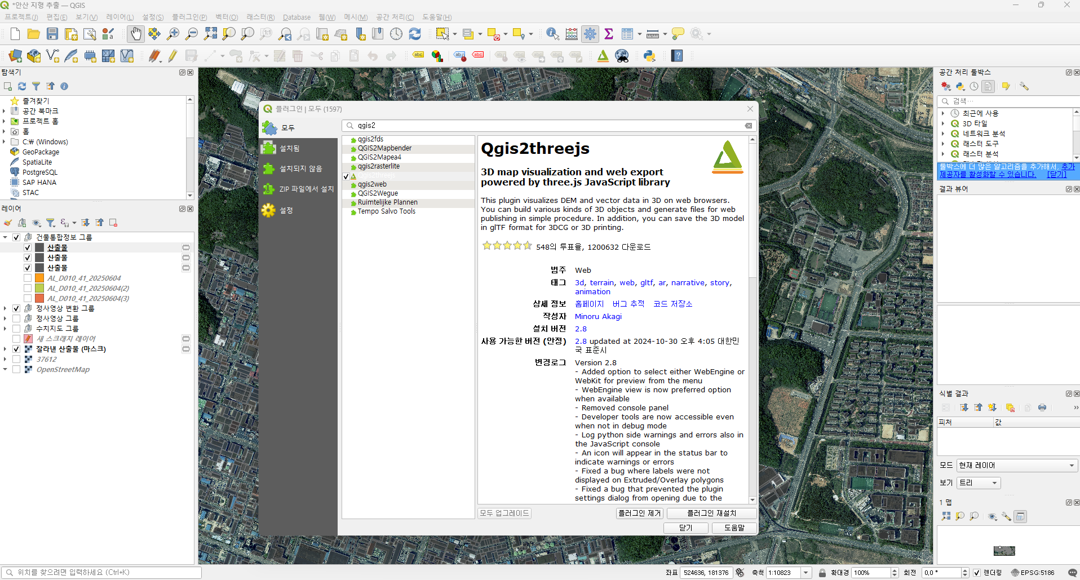Uncheck the 잘라낸 산출물 (마스크) layer
Viewport: 1080px width, 580px height.
16,349
